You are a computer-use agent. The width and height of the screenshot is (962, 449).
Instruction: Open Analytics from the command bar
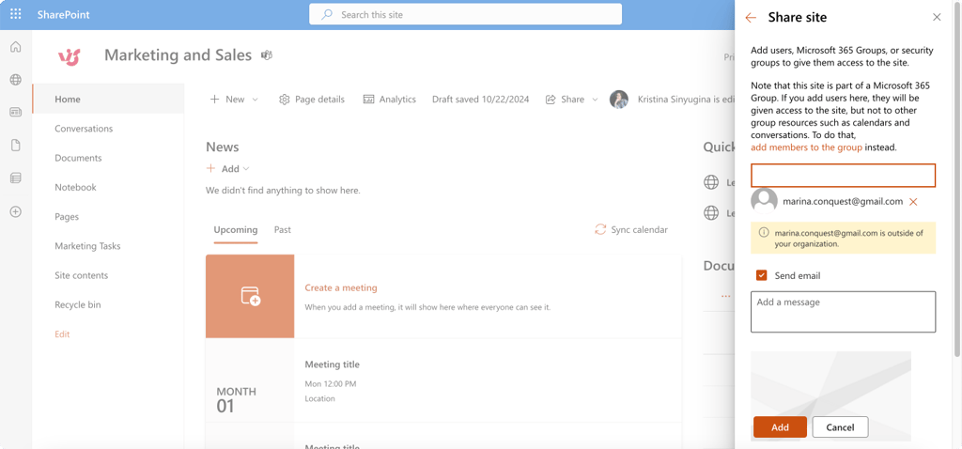tap(390, 100)
